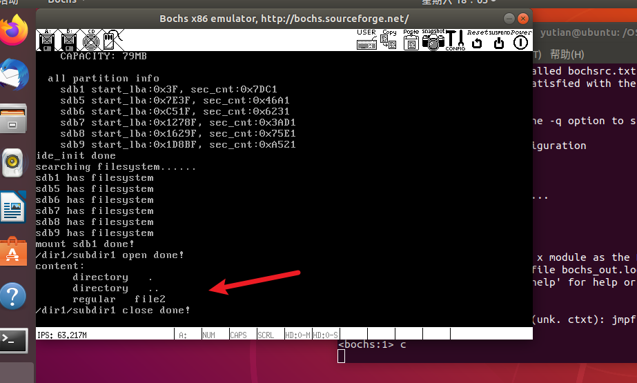
Task: Take a snapshot with camera icon
Action: tap(433, 41)
